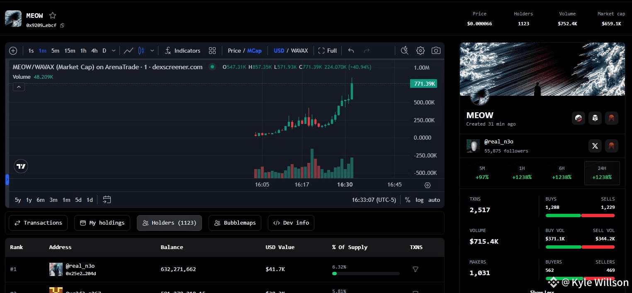Open the Dev info tab
Screen dimensions: 632x293
coord(291,223)
